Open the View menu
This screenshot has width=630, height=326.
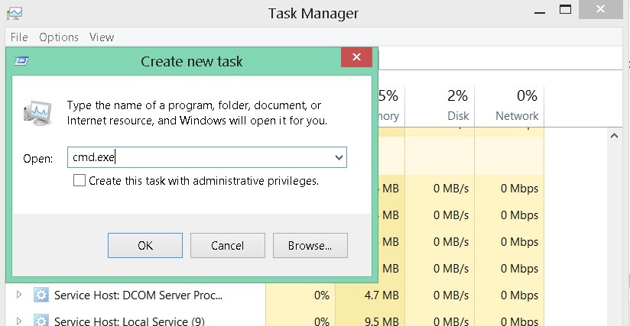[101, 37]
